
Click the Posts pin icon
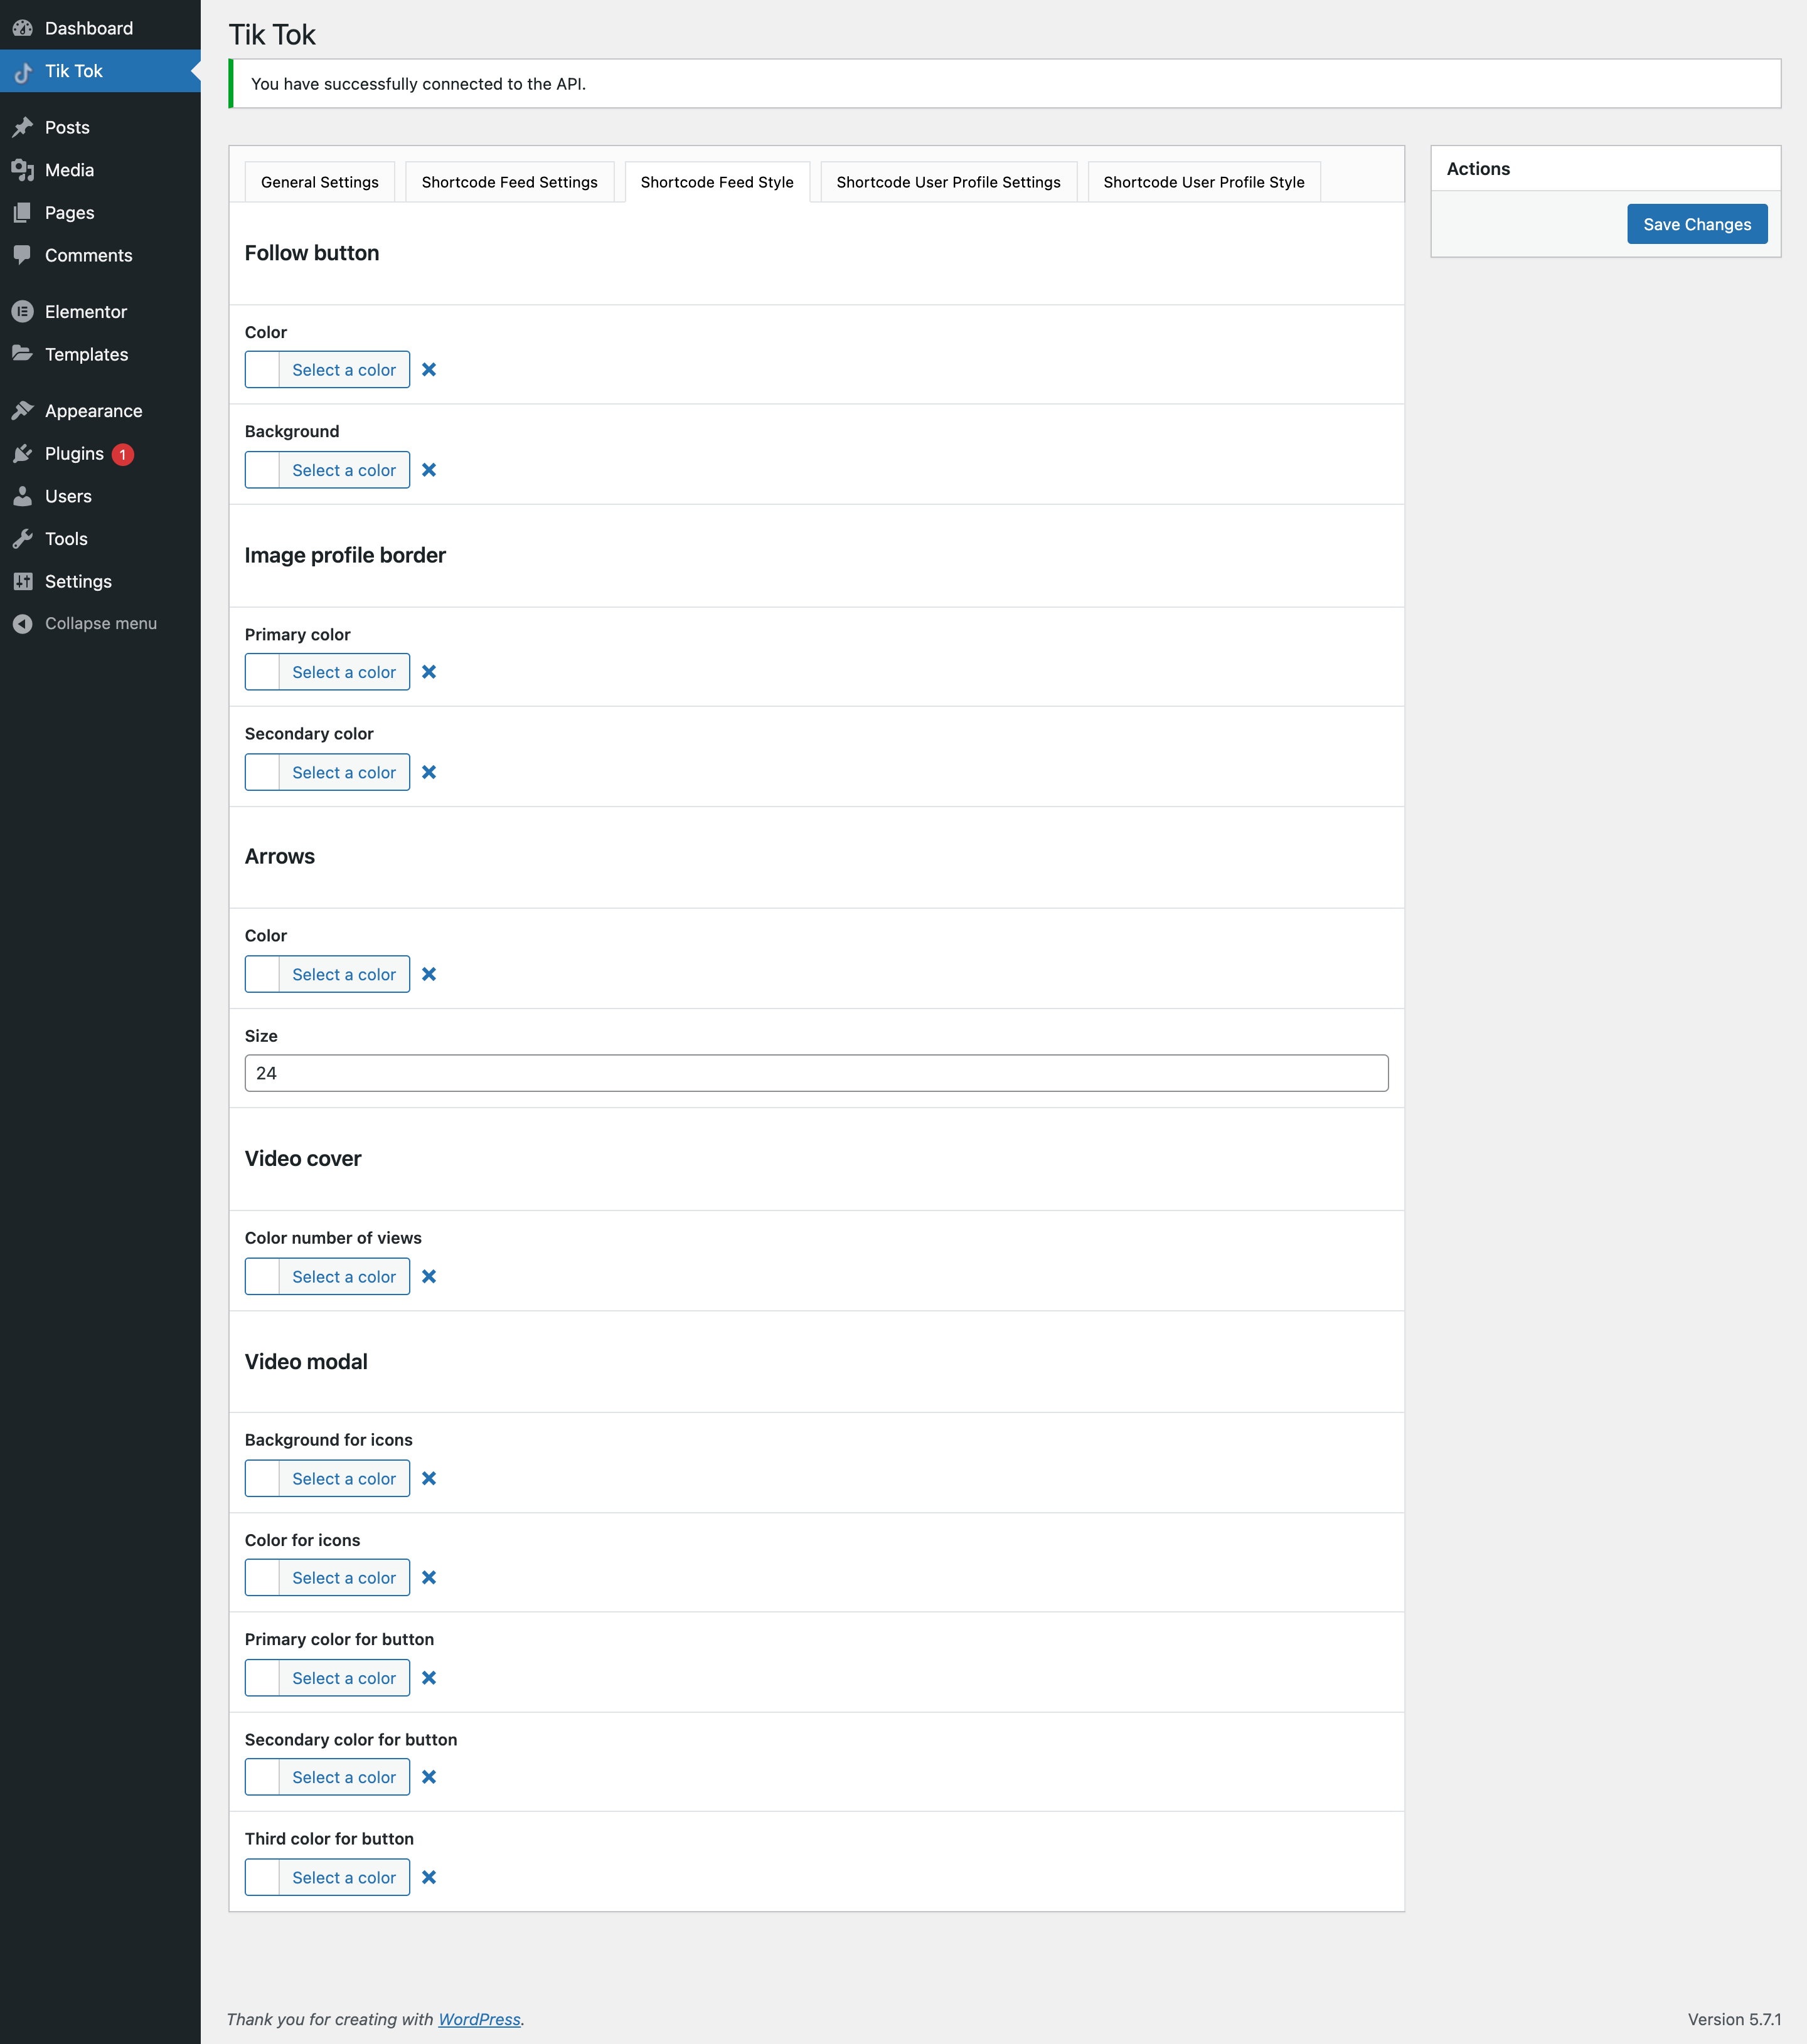click(23, 127)
